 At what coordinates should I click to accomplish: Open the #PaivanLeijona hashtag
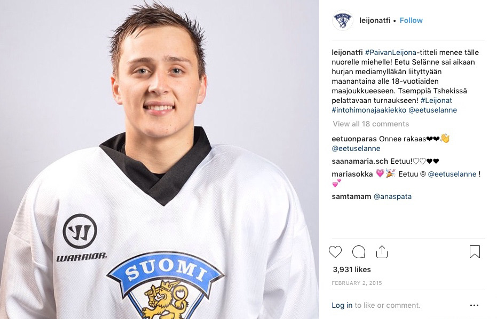pos(391,53)
